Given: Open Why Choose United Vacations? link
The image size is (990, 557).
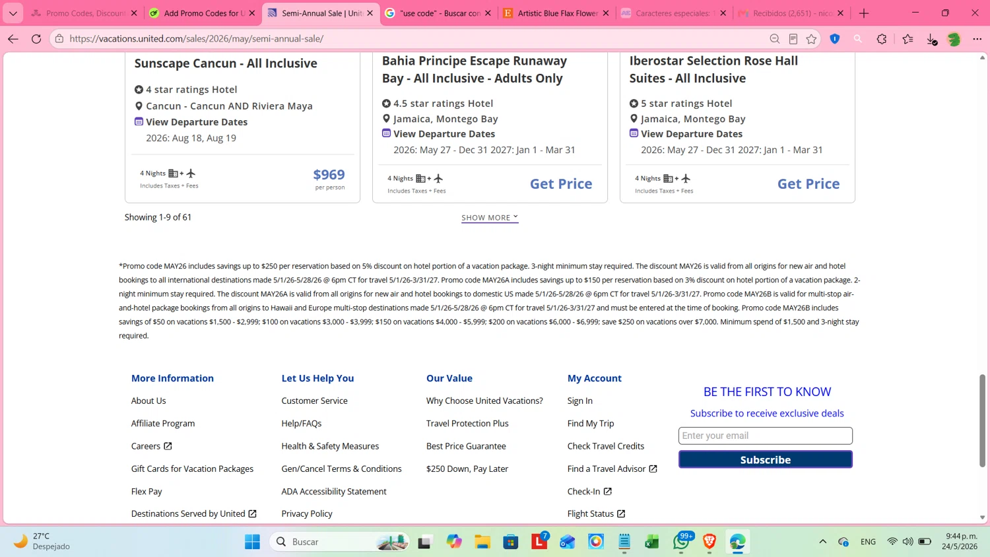Looking at the screenshot, I should tap(484, 401).
